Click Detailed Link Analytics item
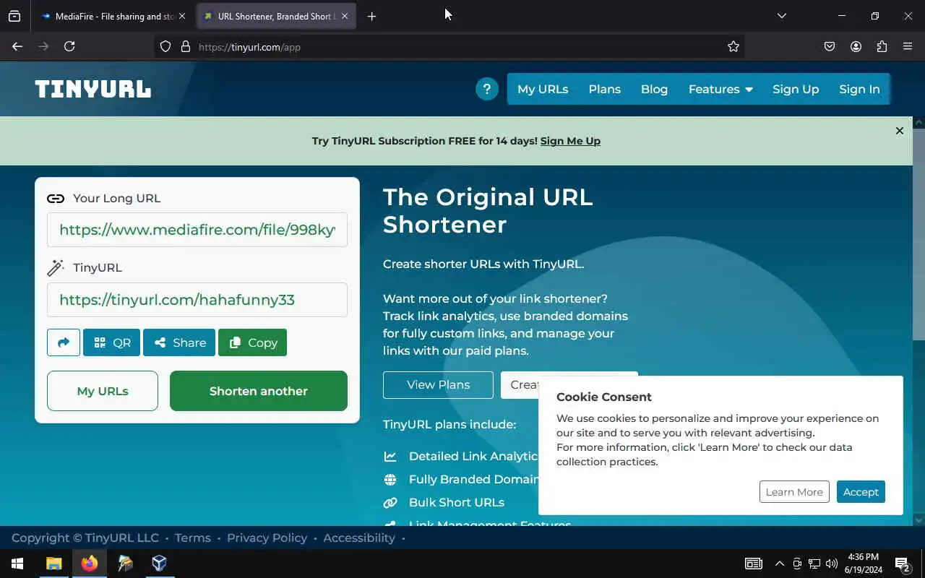The height and width of the screenshot is (578, 925). tap(473, 456)
